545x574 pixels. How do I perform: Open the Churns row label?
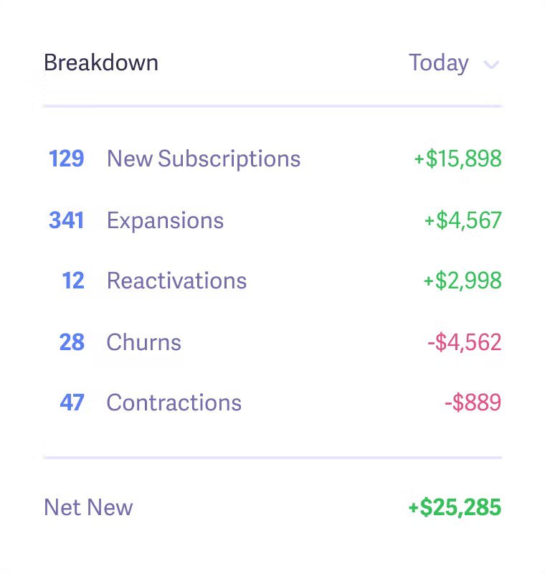(143, 342)
